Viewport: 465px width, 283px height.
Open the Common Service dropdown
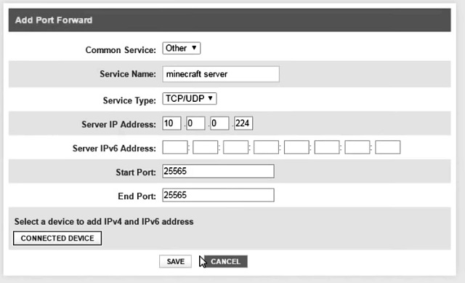click(181, 48)
